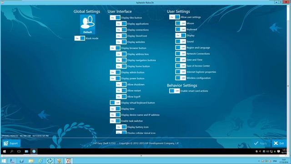Toggle Display battery icon switch

121,127
